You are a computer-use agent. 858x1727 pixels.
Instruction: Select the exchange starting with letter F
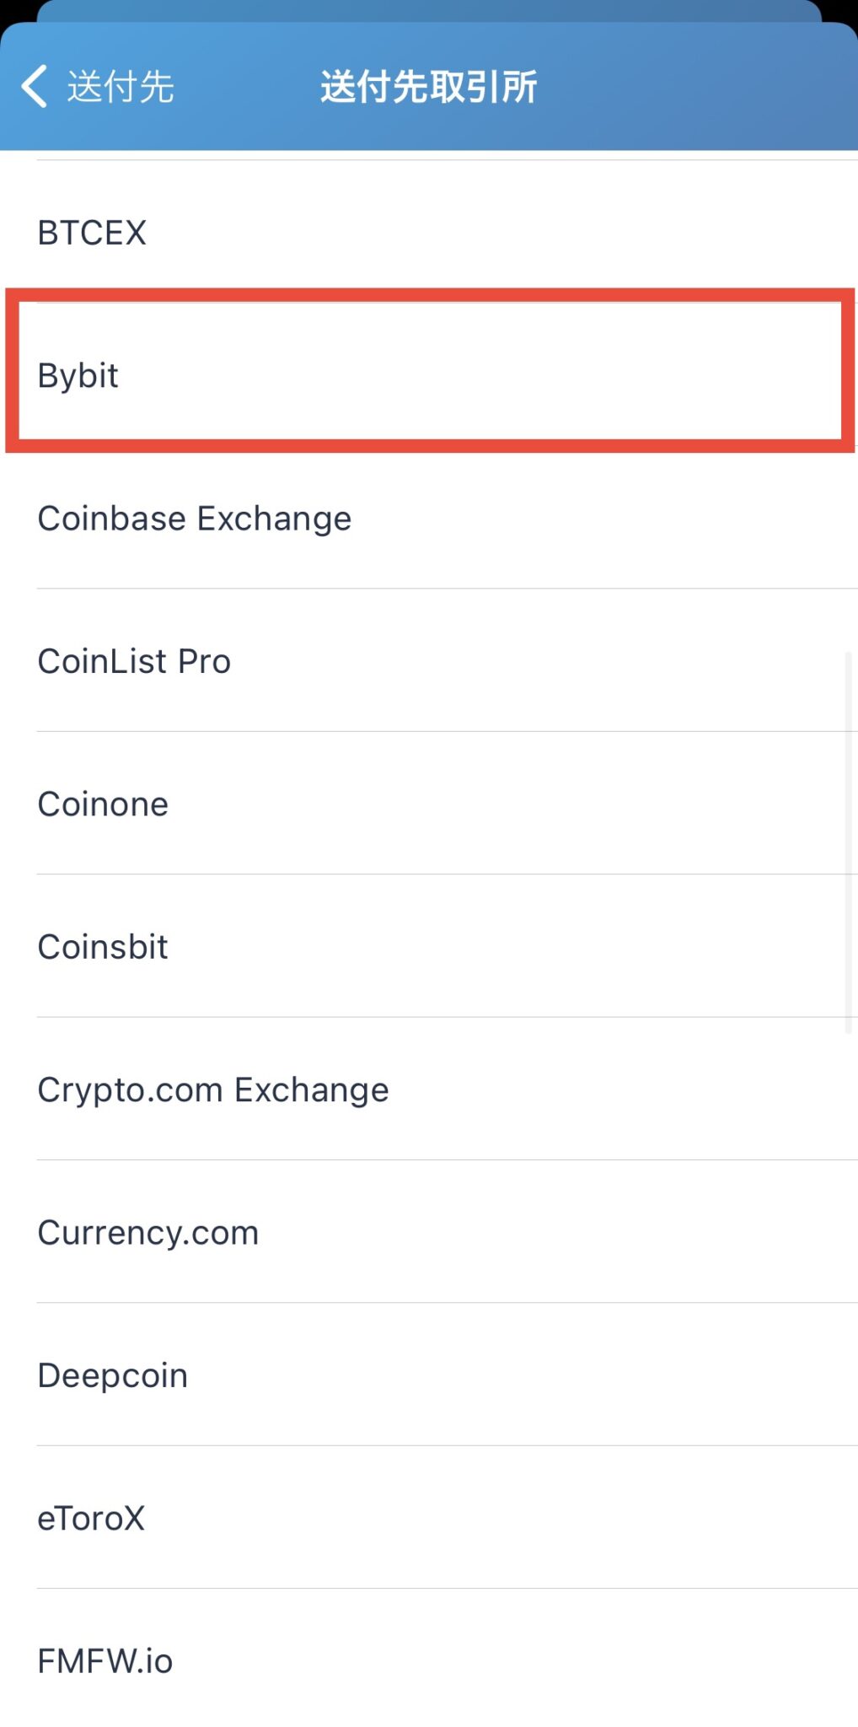coord(105,1659)
